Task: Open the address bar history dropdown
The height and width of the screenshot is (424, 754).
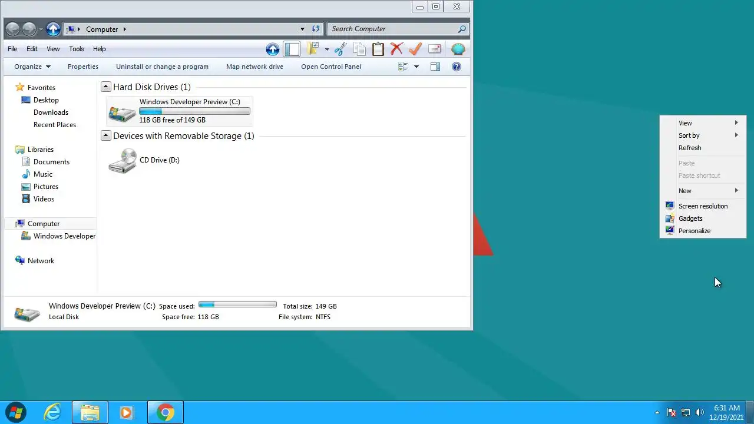Action: click(302, 29)
